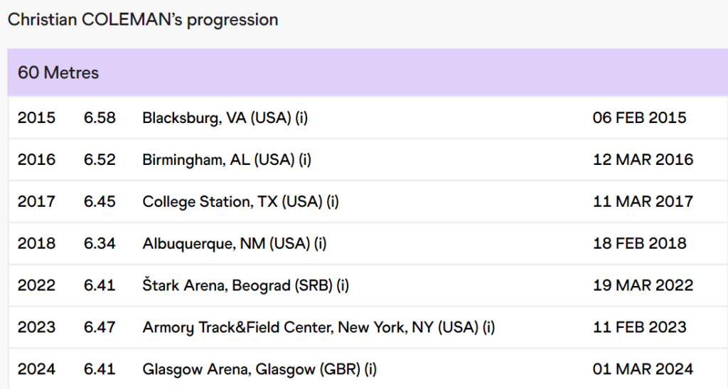Open the Armory Track&Field Center venue
Screen dimensions: 728x389
click(x=318, y=328)
